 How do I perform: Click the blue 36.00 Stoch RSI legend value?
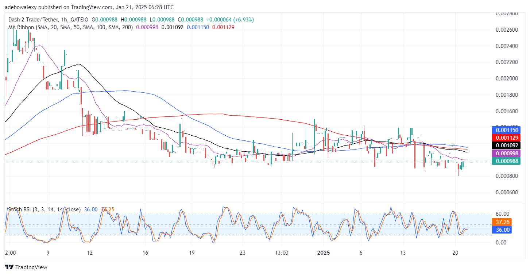[91, 210]
